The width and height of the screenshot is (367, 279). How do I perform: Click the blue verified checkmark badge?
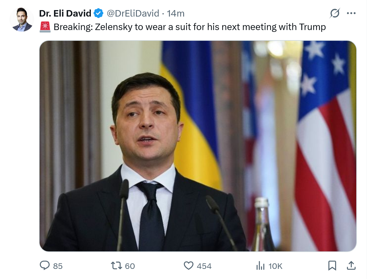point(99,13)
